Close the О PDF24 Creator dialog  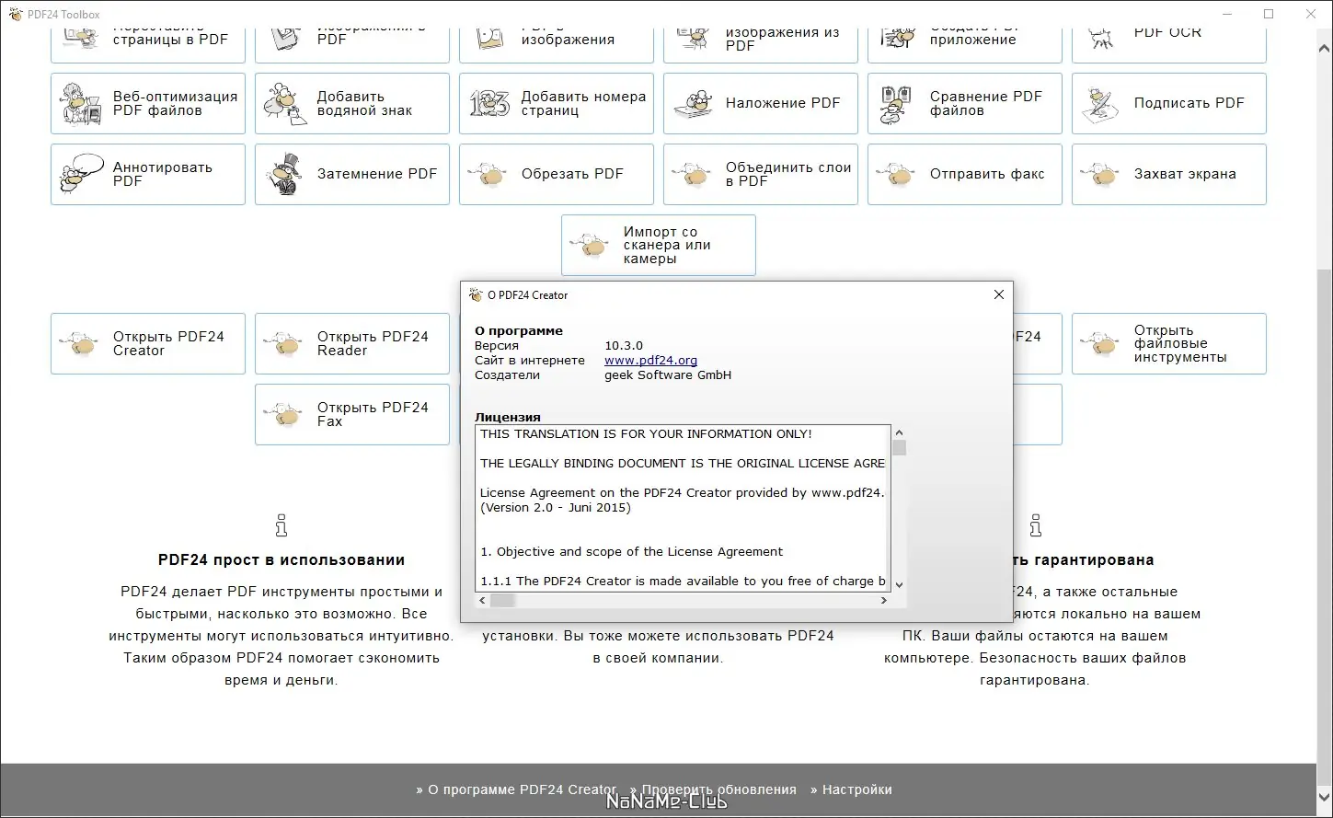[x=999, y=294]
